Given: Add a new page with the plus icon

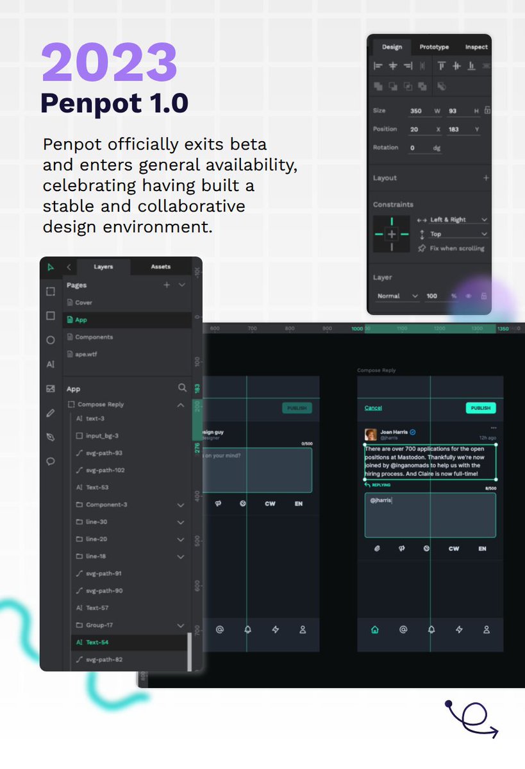Looking at the screenshot, I should (167, 285).
